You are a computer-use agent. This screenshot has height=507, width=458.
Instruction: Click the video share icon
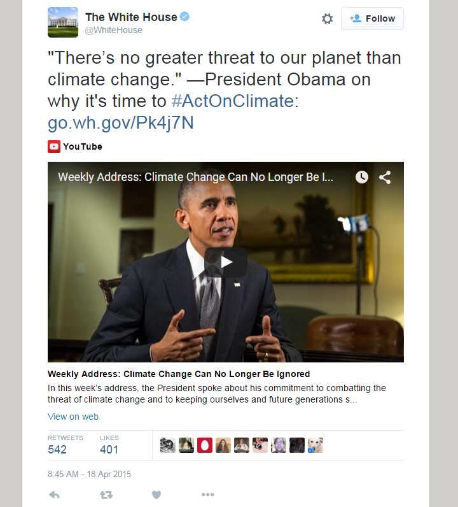385,177
